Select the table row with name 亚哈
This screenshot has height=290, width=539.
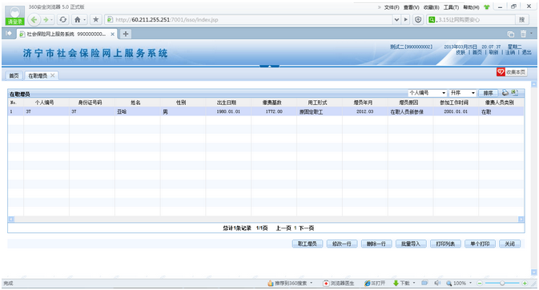[x=266, y=111]
